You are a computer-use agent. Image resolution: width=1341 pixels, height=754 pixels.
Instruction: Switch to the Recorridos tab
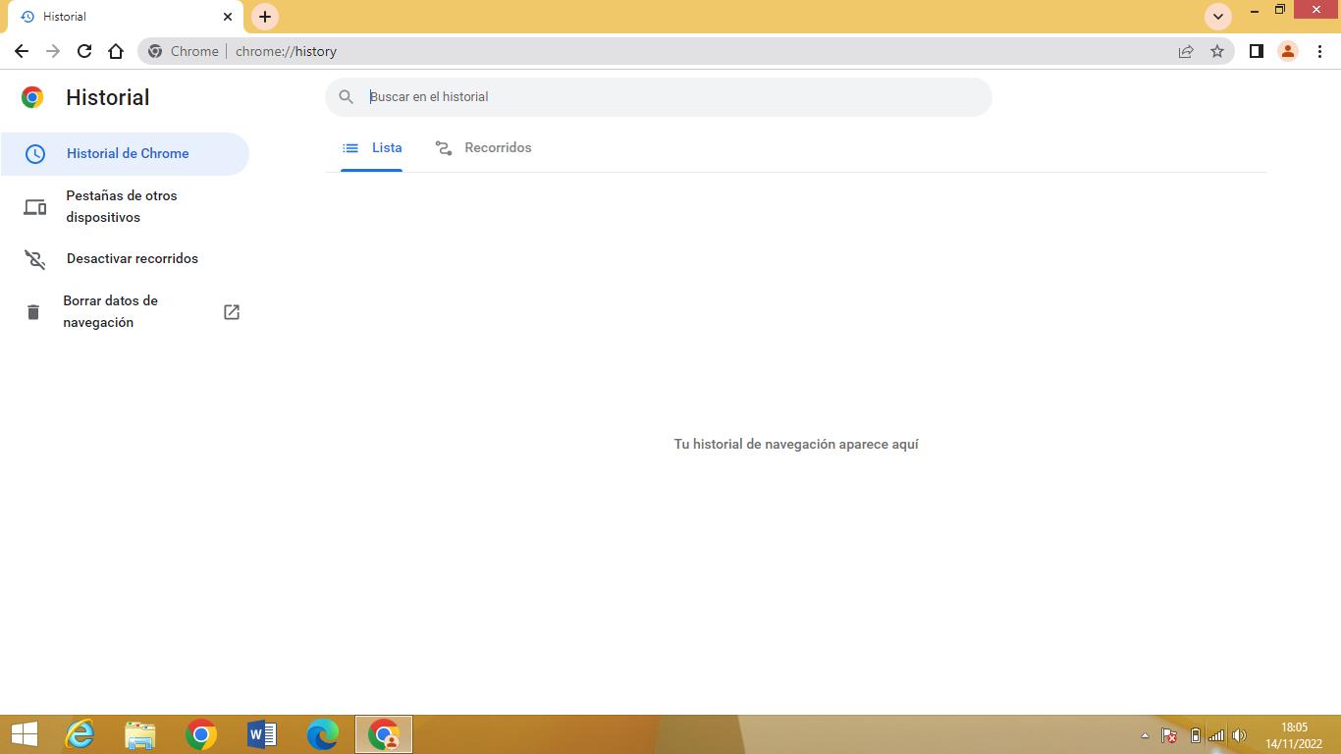point(484,148)
